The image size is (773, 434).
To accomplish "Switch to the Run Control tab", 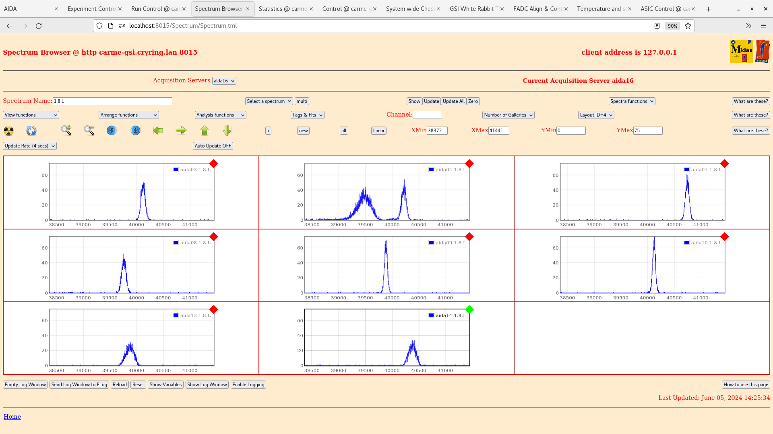I will pos(155,9).
